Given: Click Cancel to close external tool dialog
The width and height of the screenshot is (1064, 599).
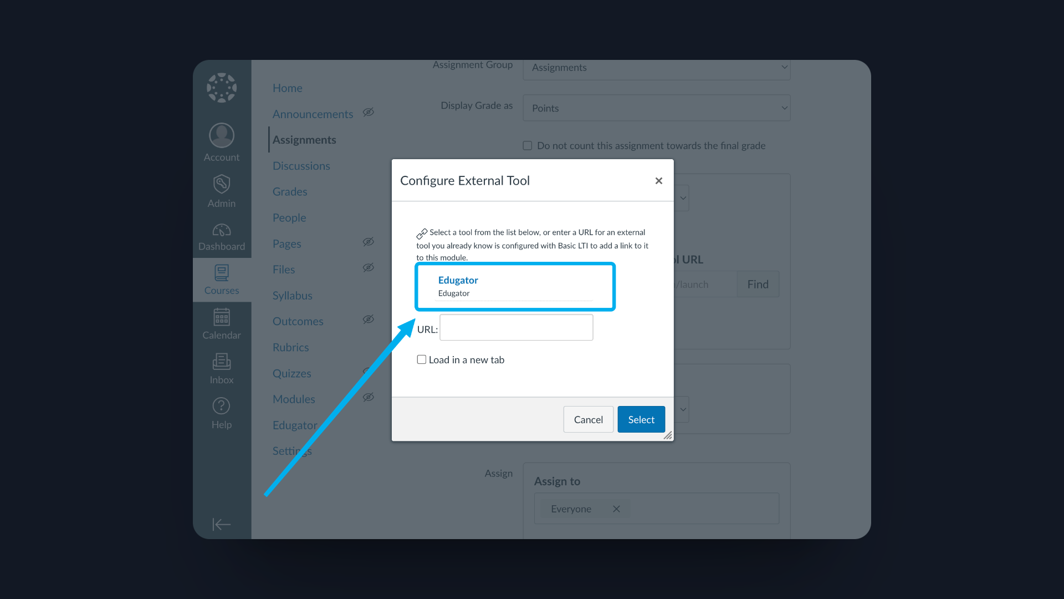Looking at the screenshot, I should (x=589, y=419).
